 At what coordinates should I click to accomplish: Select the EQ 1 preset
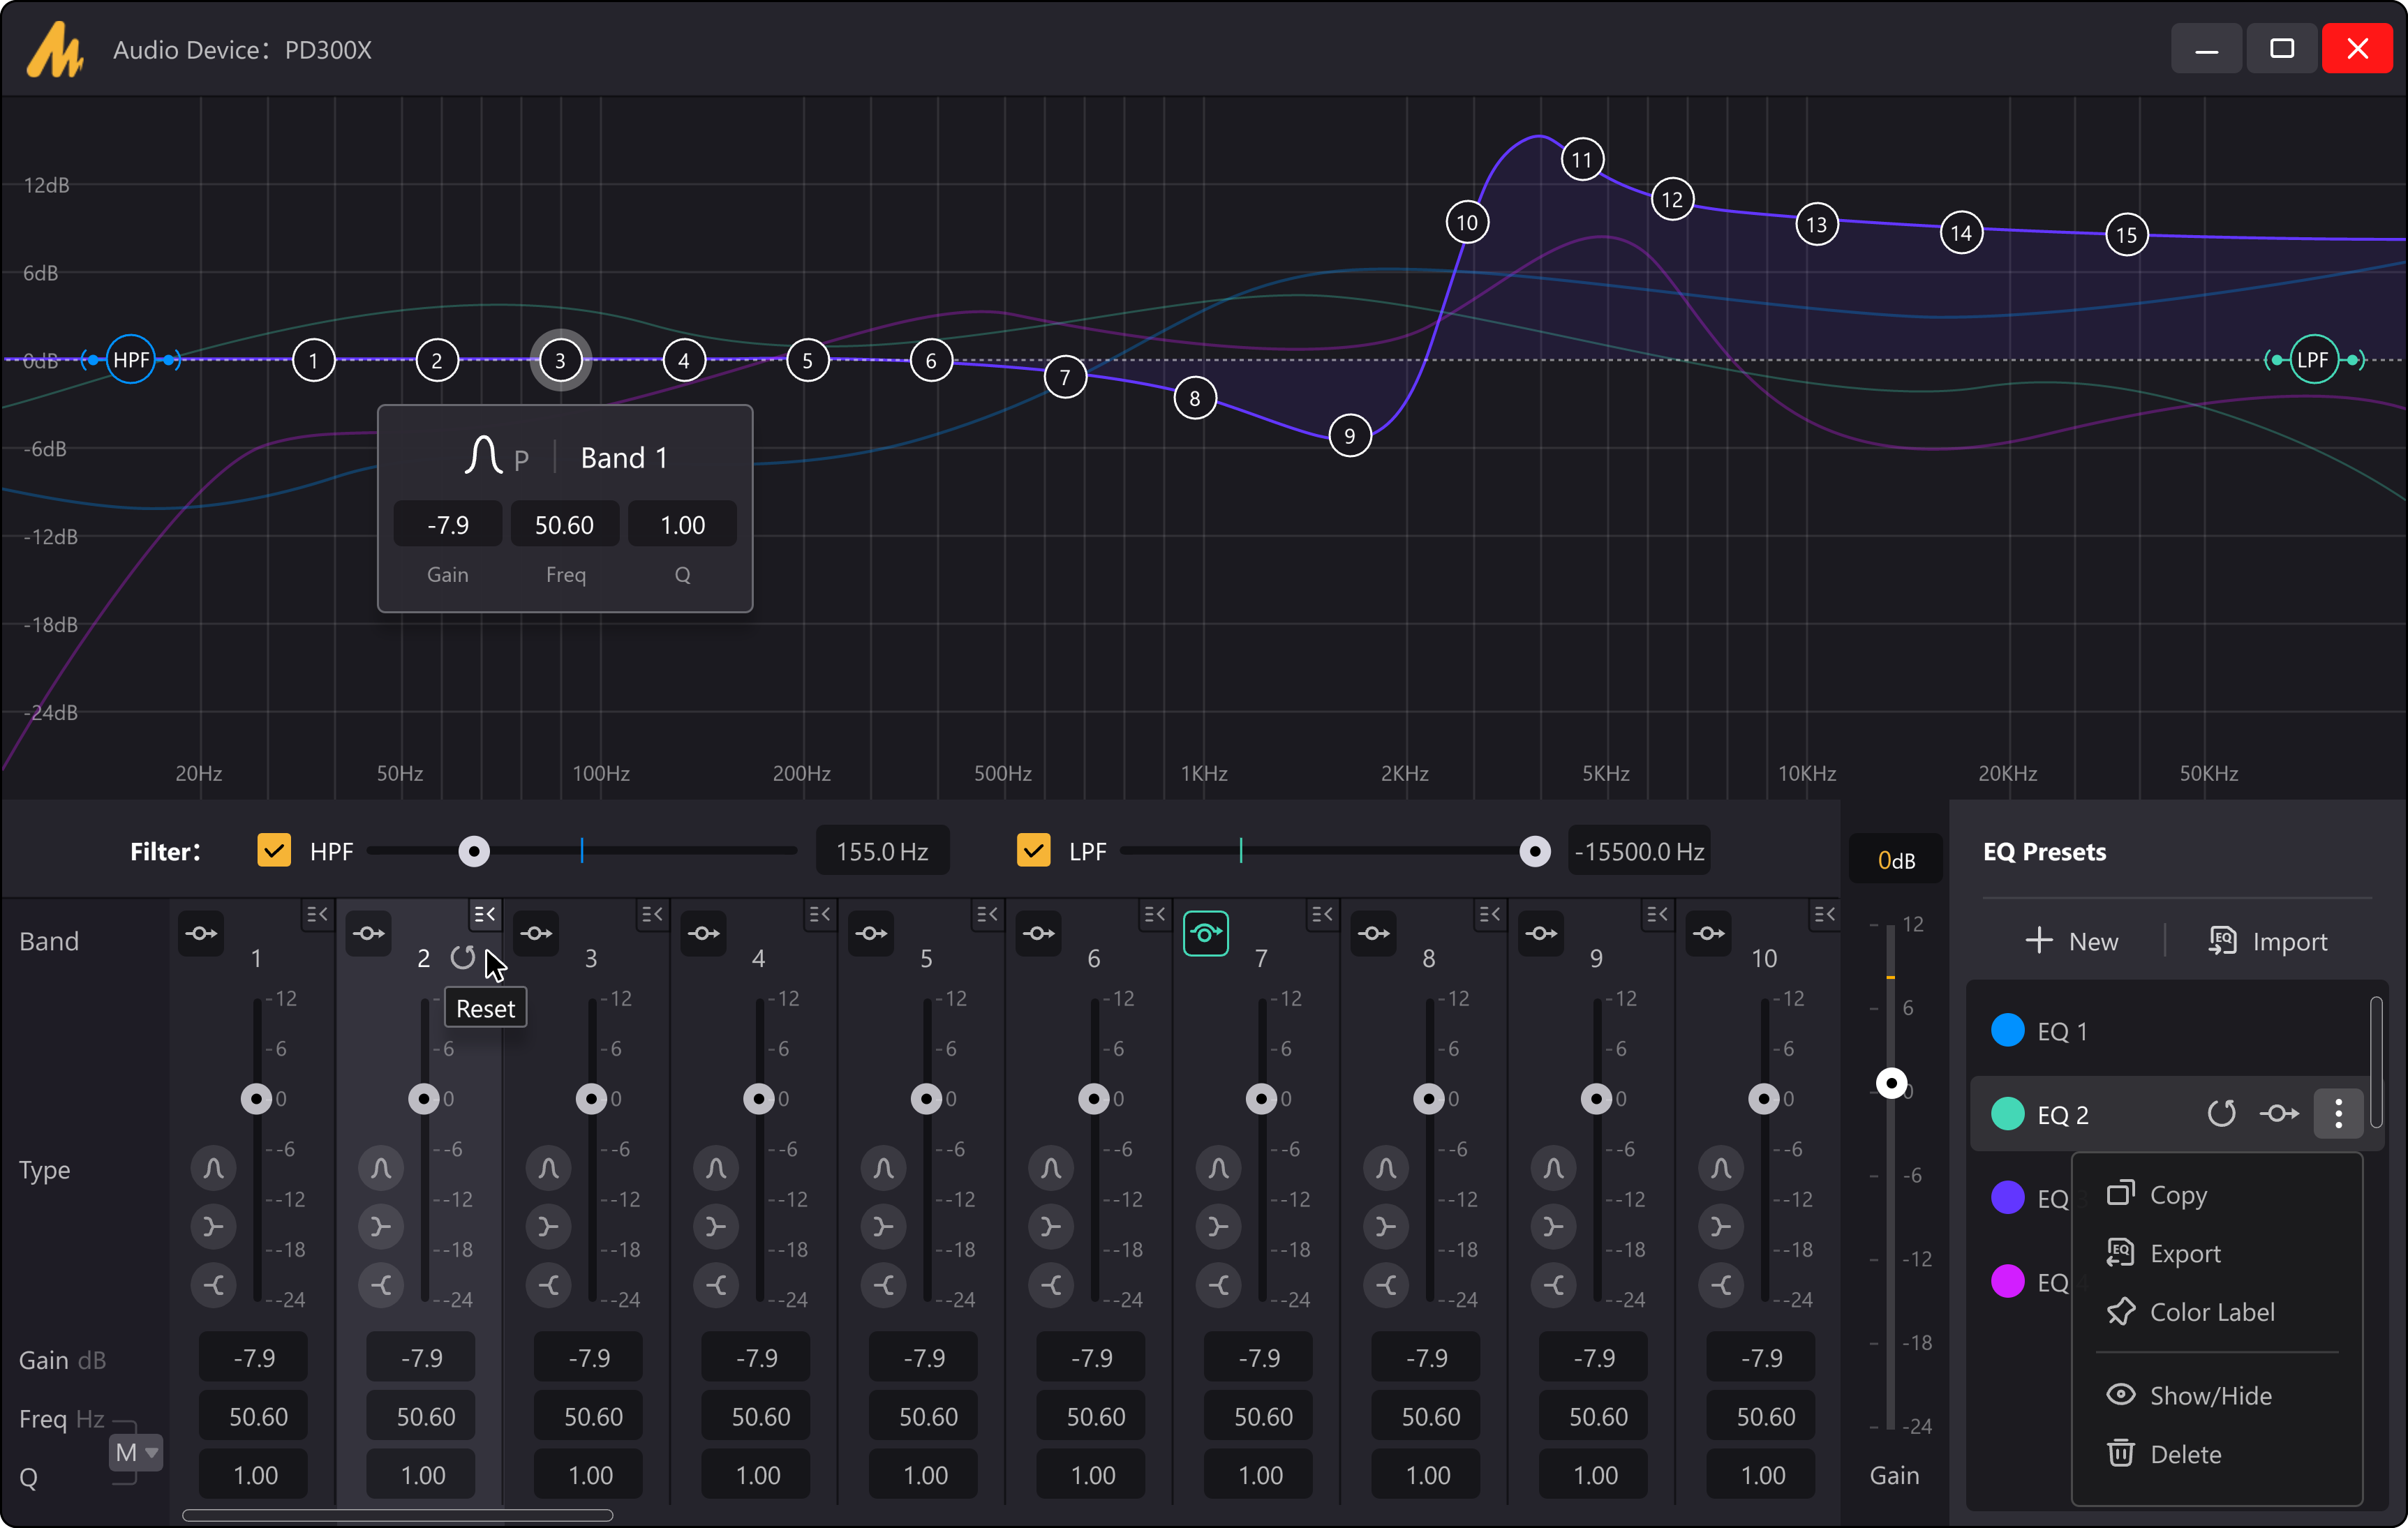click(2170, 1031)
